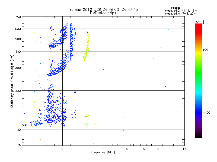Click the vertical blue trace between 400 and 600 km
The image size is (217, 162).
coord(71,41)
